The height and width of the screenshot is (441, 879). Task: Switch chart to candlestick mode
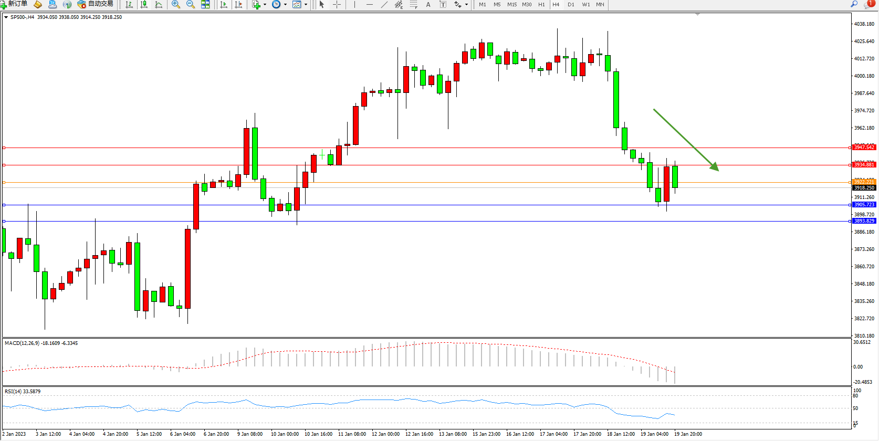pyautogui.click(x=144, y=5)
